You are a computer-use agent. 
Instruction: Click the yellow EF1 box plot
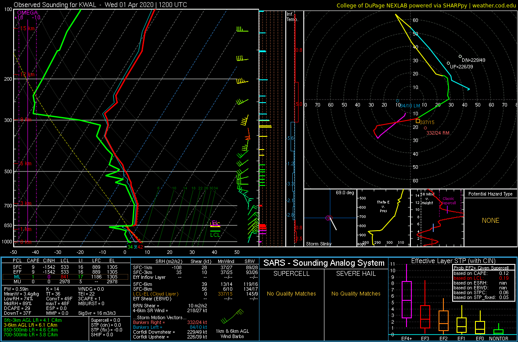[461, 320]
